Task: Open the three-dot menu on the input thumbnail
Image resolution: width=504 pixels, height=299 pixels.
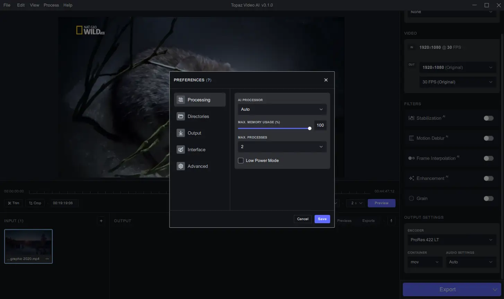Action: coord(47,259)
